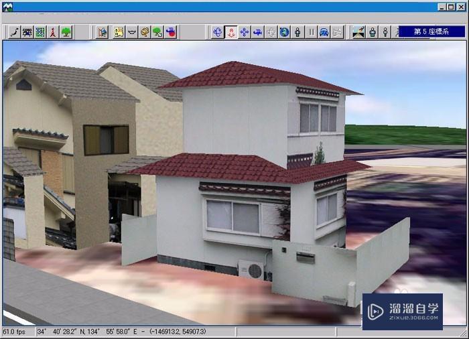Viewport: 469px width, 339px height.
Task: Click the globe view icon
Action: coord(284,32)
